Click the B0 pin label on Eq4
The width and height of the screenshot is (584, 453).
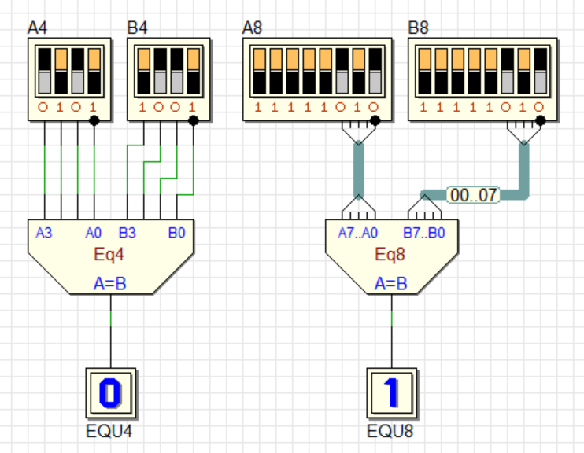[176, 233]
